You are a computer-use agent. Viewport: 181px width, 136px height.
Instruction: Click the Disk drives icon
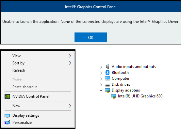107,85
